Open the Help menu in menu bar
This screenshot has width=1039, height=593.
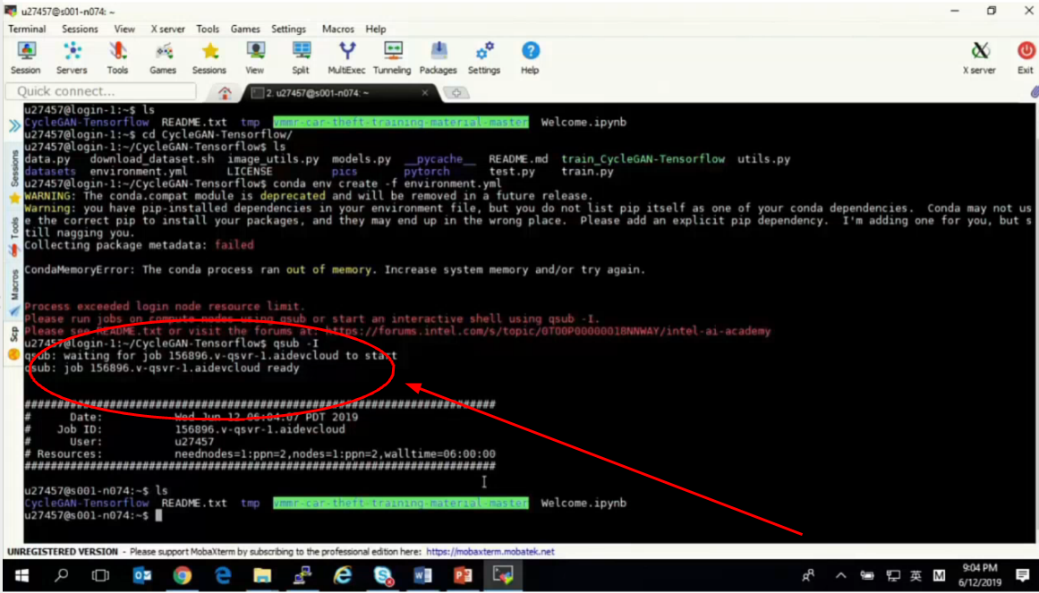(376, 30)
